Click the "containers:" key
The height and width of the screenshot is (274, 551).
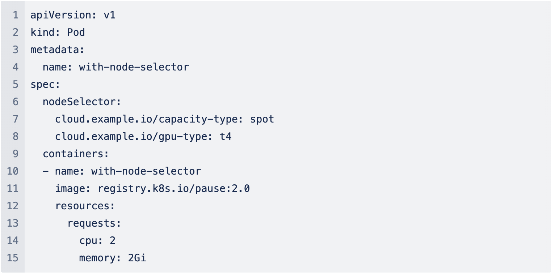tap(76, 154)
